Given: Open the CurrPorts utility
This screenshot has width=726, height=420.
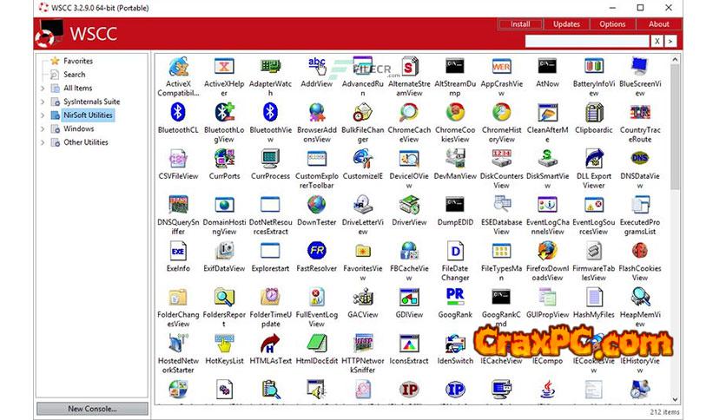Looking at the screenshot, I should [224, 159].
